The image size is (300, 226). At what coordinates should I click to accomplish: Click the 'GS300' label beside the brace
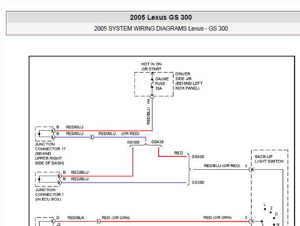click(198, 182)
